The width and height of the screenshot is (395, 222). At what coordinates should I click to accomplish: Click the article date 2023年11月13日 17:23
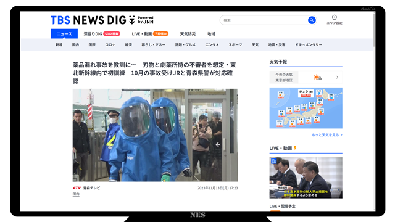point(218,188)
